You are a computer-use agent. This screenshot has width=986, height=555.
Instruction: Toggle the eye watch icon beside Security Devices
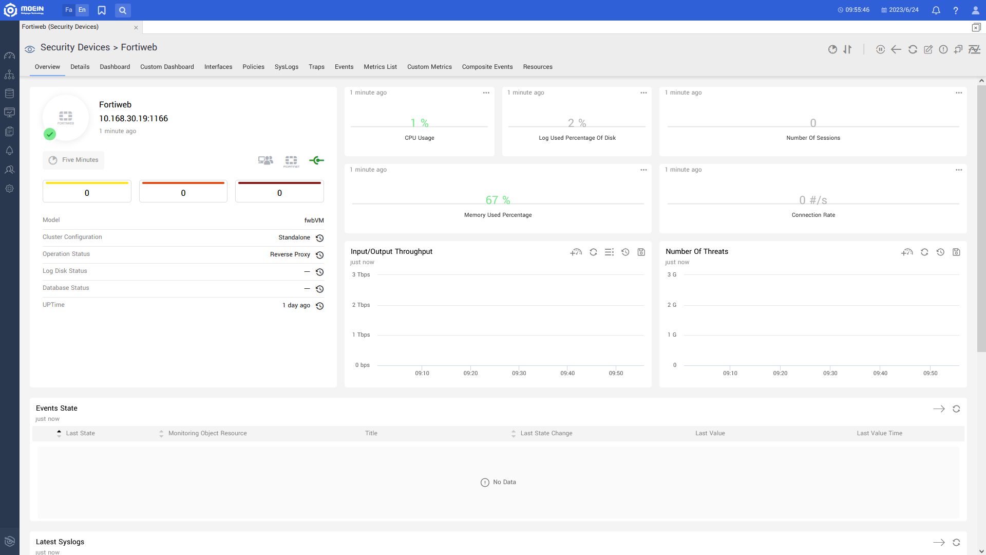(30, 49)
